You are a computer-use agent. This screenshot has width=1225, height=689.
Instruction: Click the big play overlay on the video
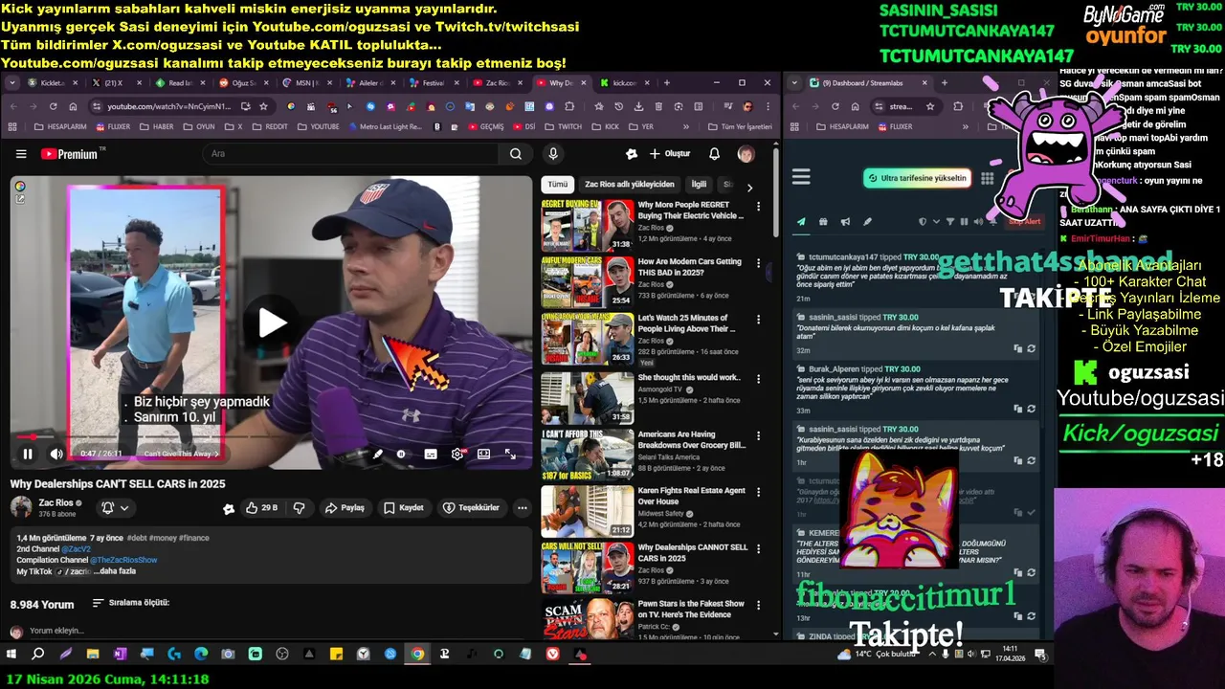click(x=272, y=323)
